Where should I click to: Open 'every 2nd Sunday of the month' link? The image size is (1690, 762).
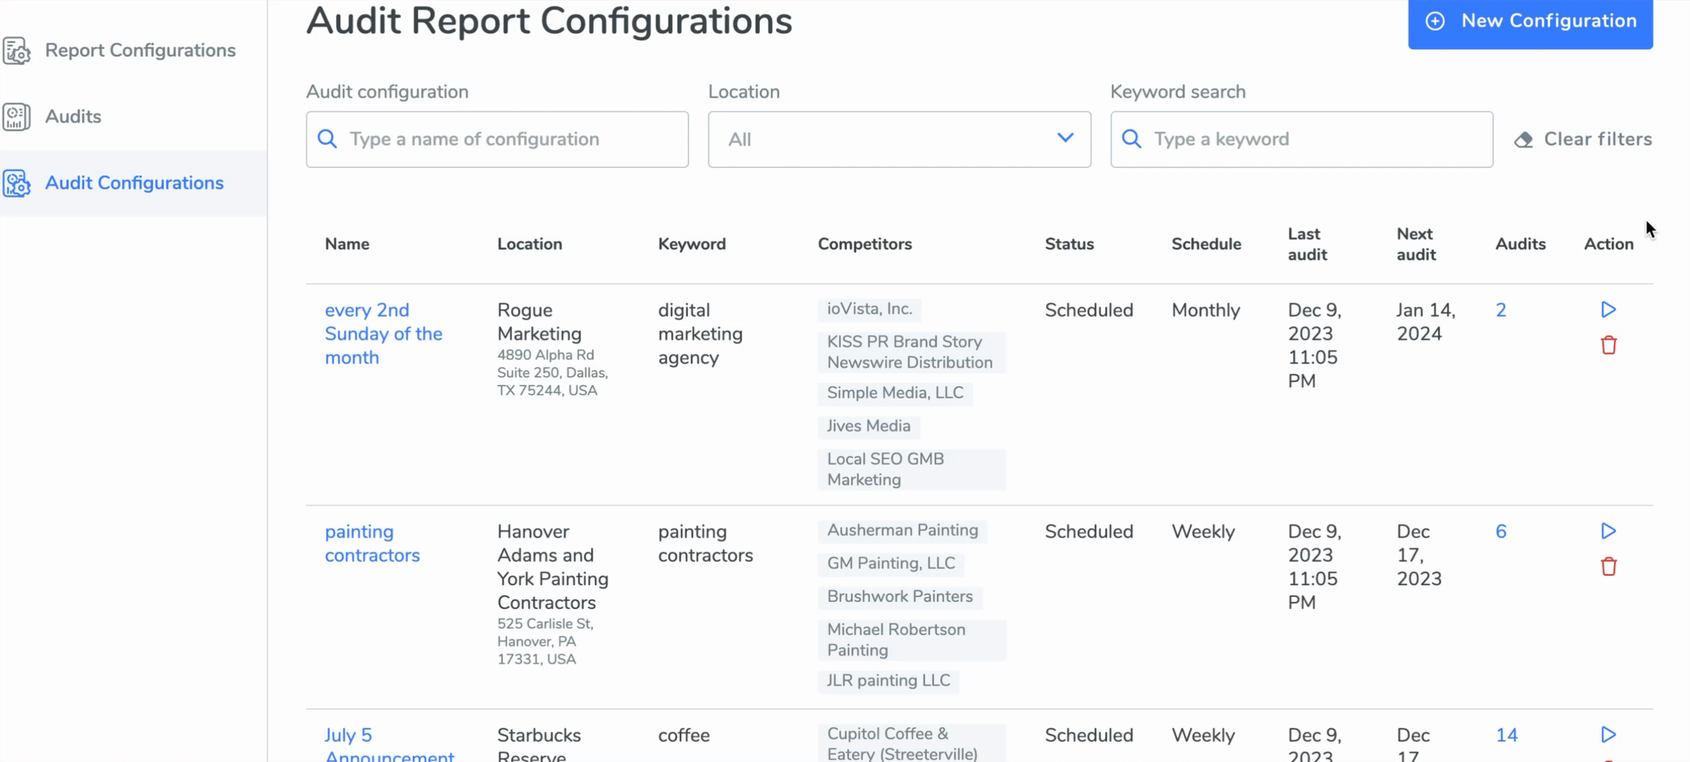(382, 333)
